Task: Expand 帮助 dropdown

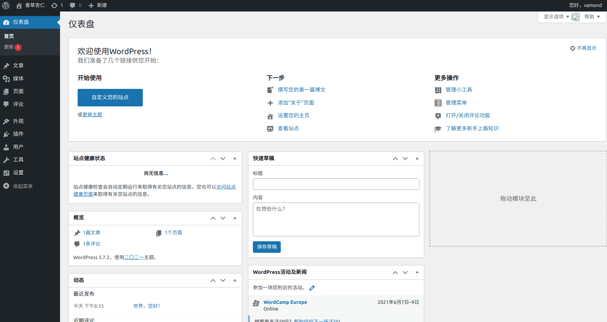Action: click(592, 17)
